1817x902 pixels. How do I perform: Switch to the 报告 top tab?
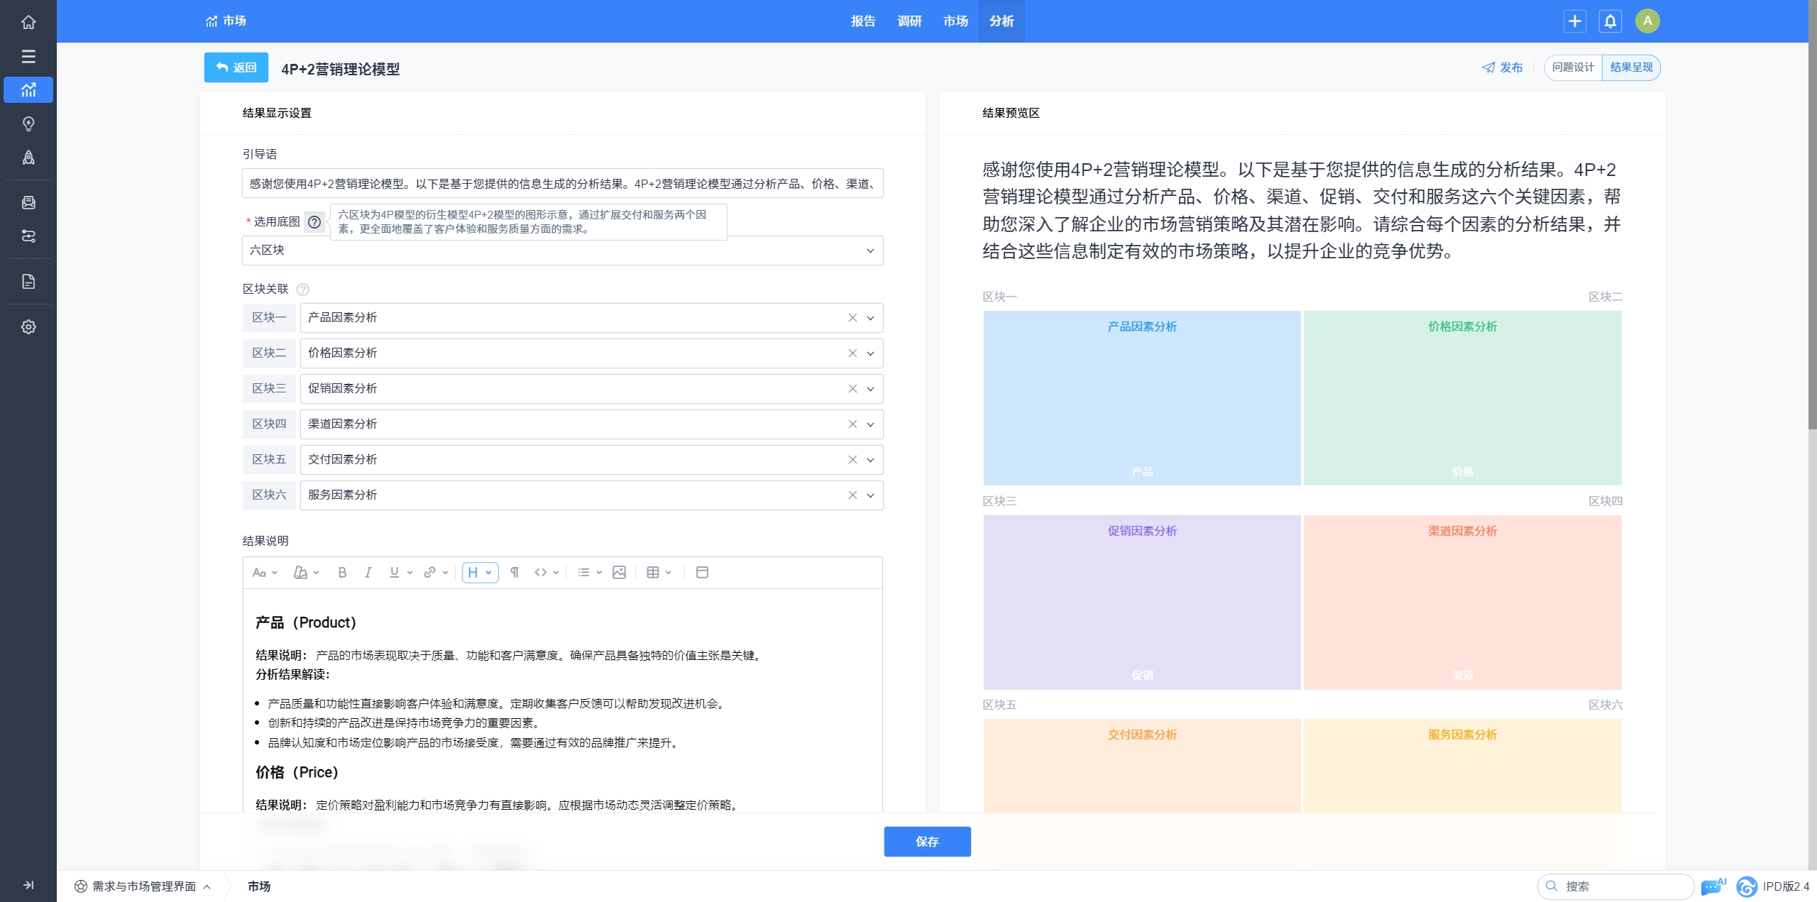click(x=863, y=21)
